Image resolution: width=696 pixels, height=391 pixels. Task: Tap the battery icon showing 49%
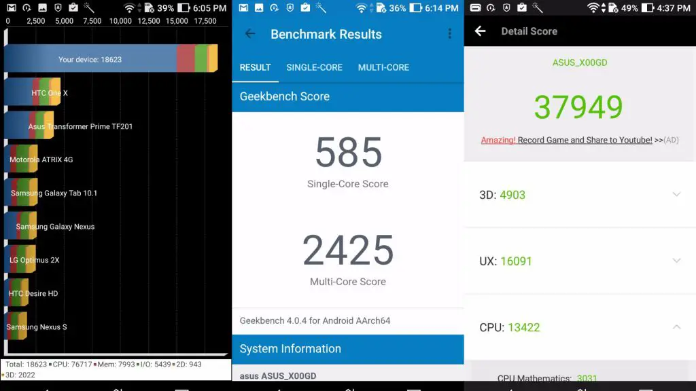tap(648, 8)
